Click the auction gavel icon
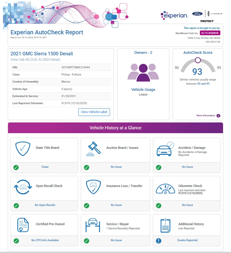Image resolution: width=231 pixels, height=253 pixels. [93, 149]
